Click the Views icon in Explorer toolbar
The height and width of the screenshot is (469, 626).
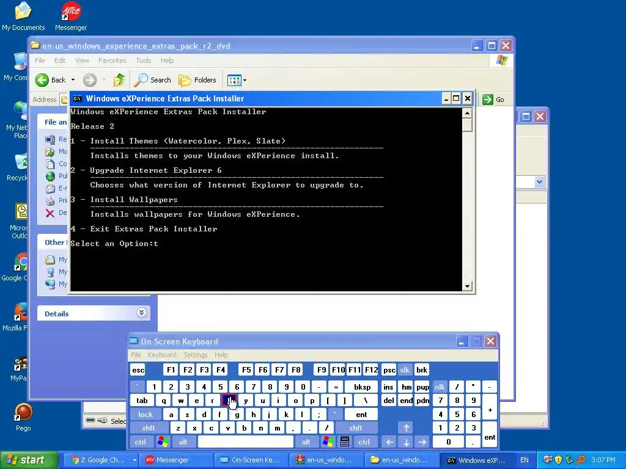tap(234, 80)
